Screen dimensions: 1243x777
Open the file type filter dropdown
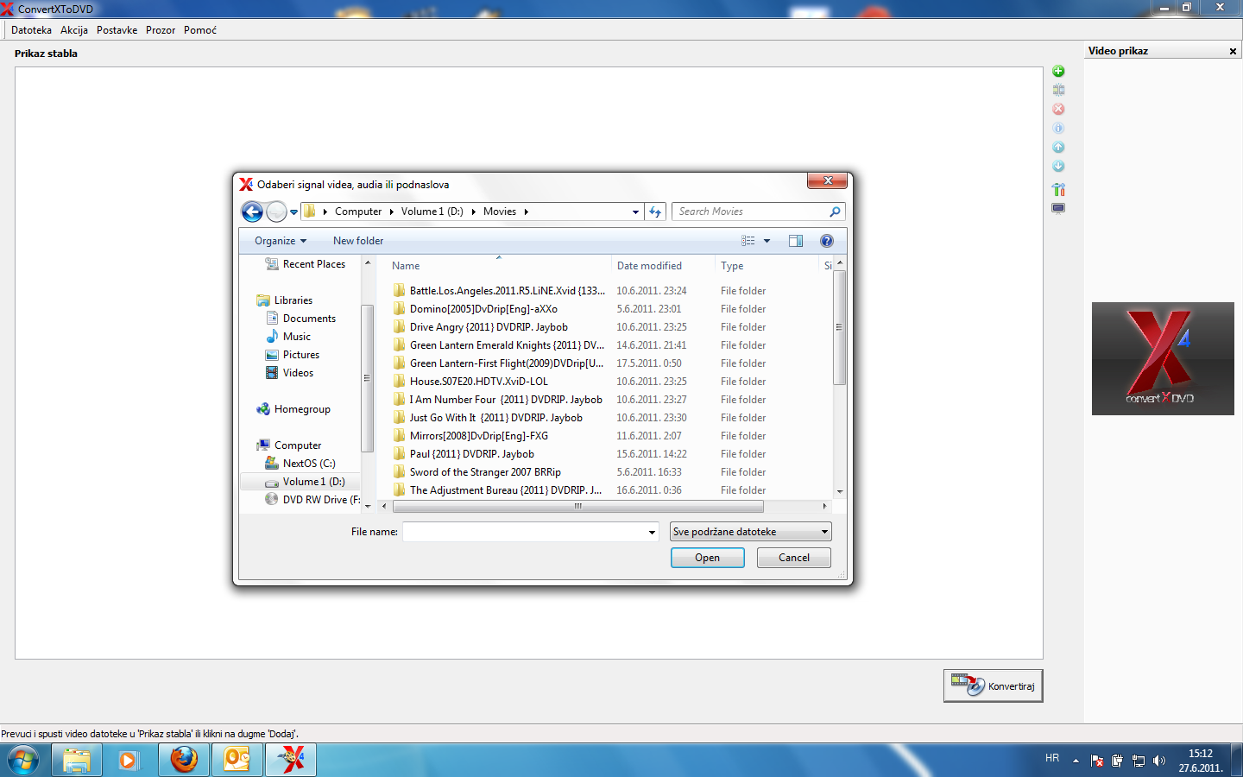pyautogui.click(x=750, y=532)
